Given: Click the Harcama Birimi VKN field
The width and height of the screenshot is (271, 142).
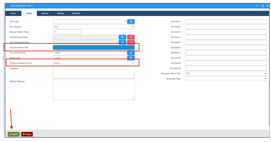Looking at the screenshot, I should click(94, 48).
